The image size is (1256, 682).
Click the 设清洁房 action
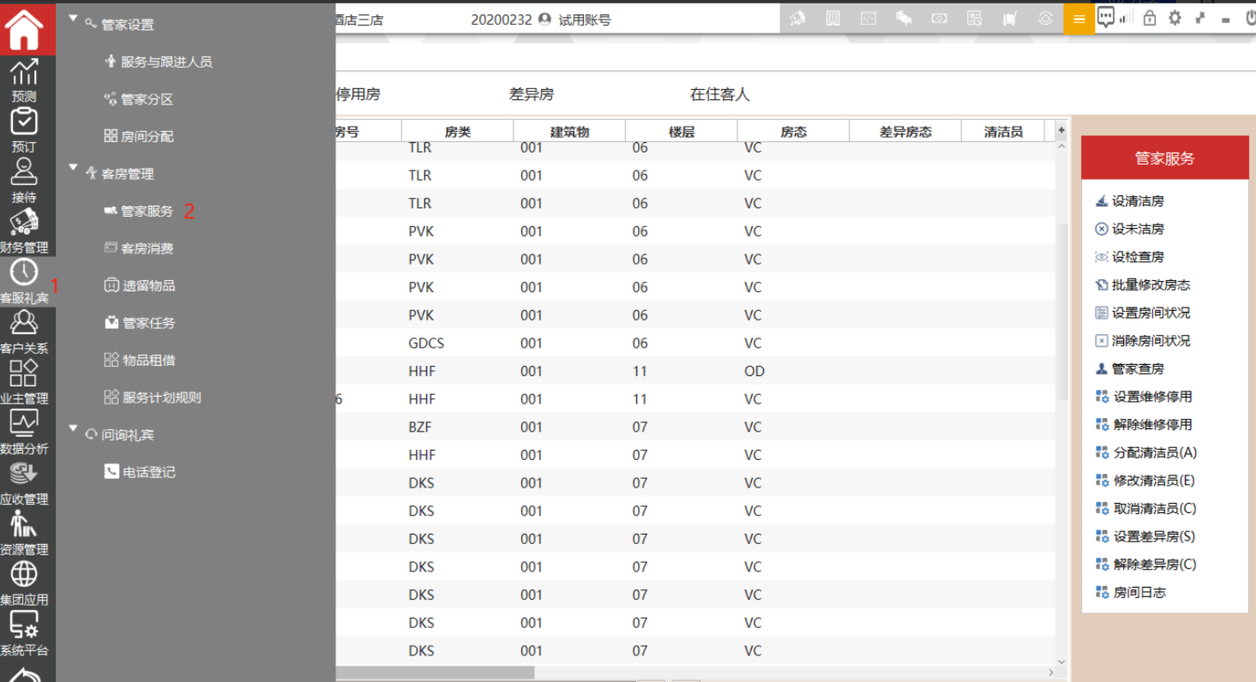1138,201
